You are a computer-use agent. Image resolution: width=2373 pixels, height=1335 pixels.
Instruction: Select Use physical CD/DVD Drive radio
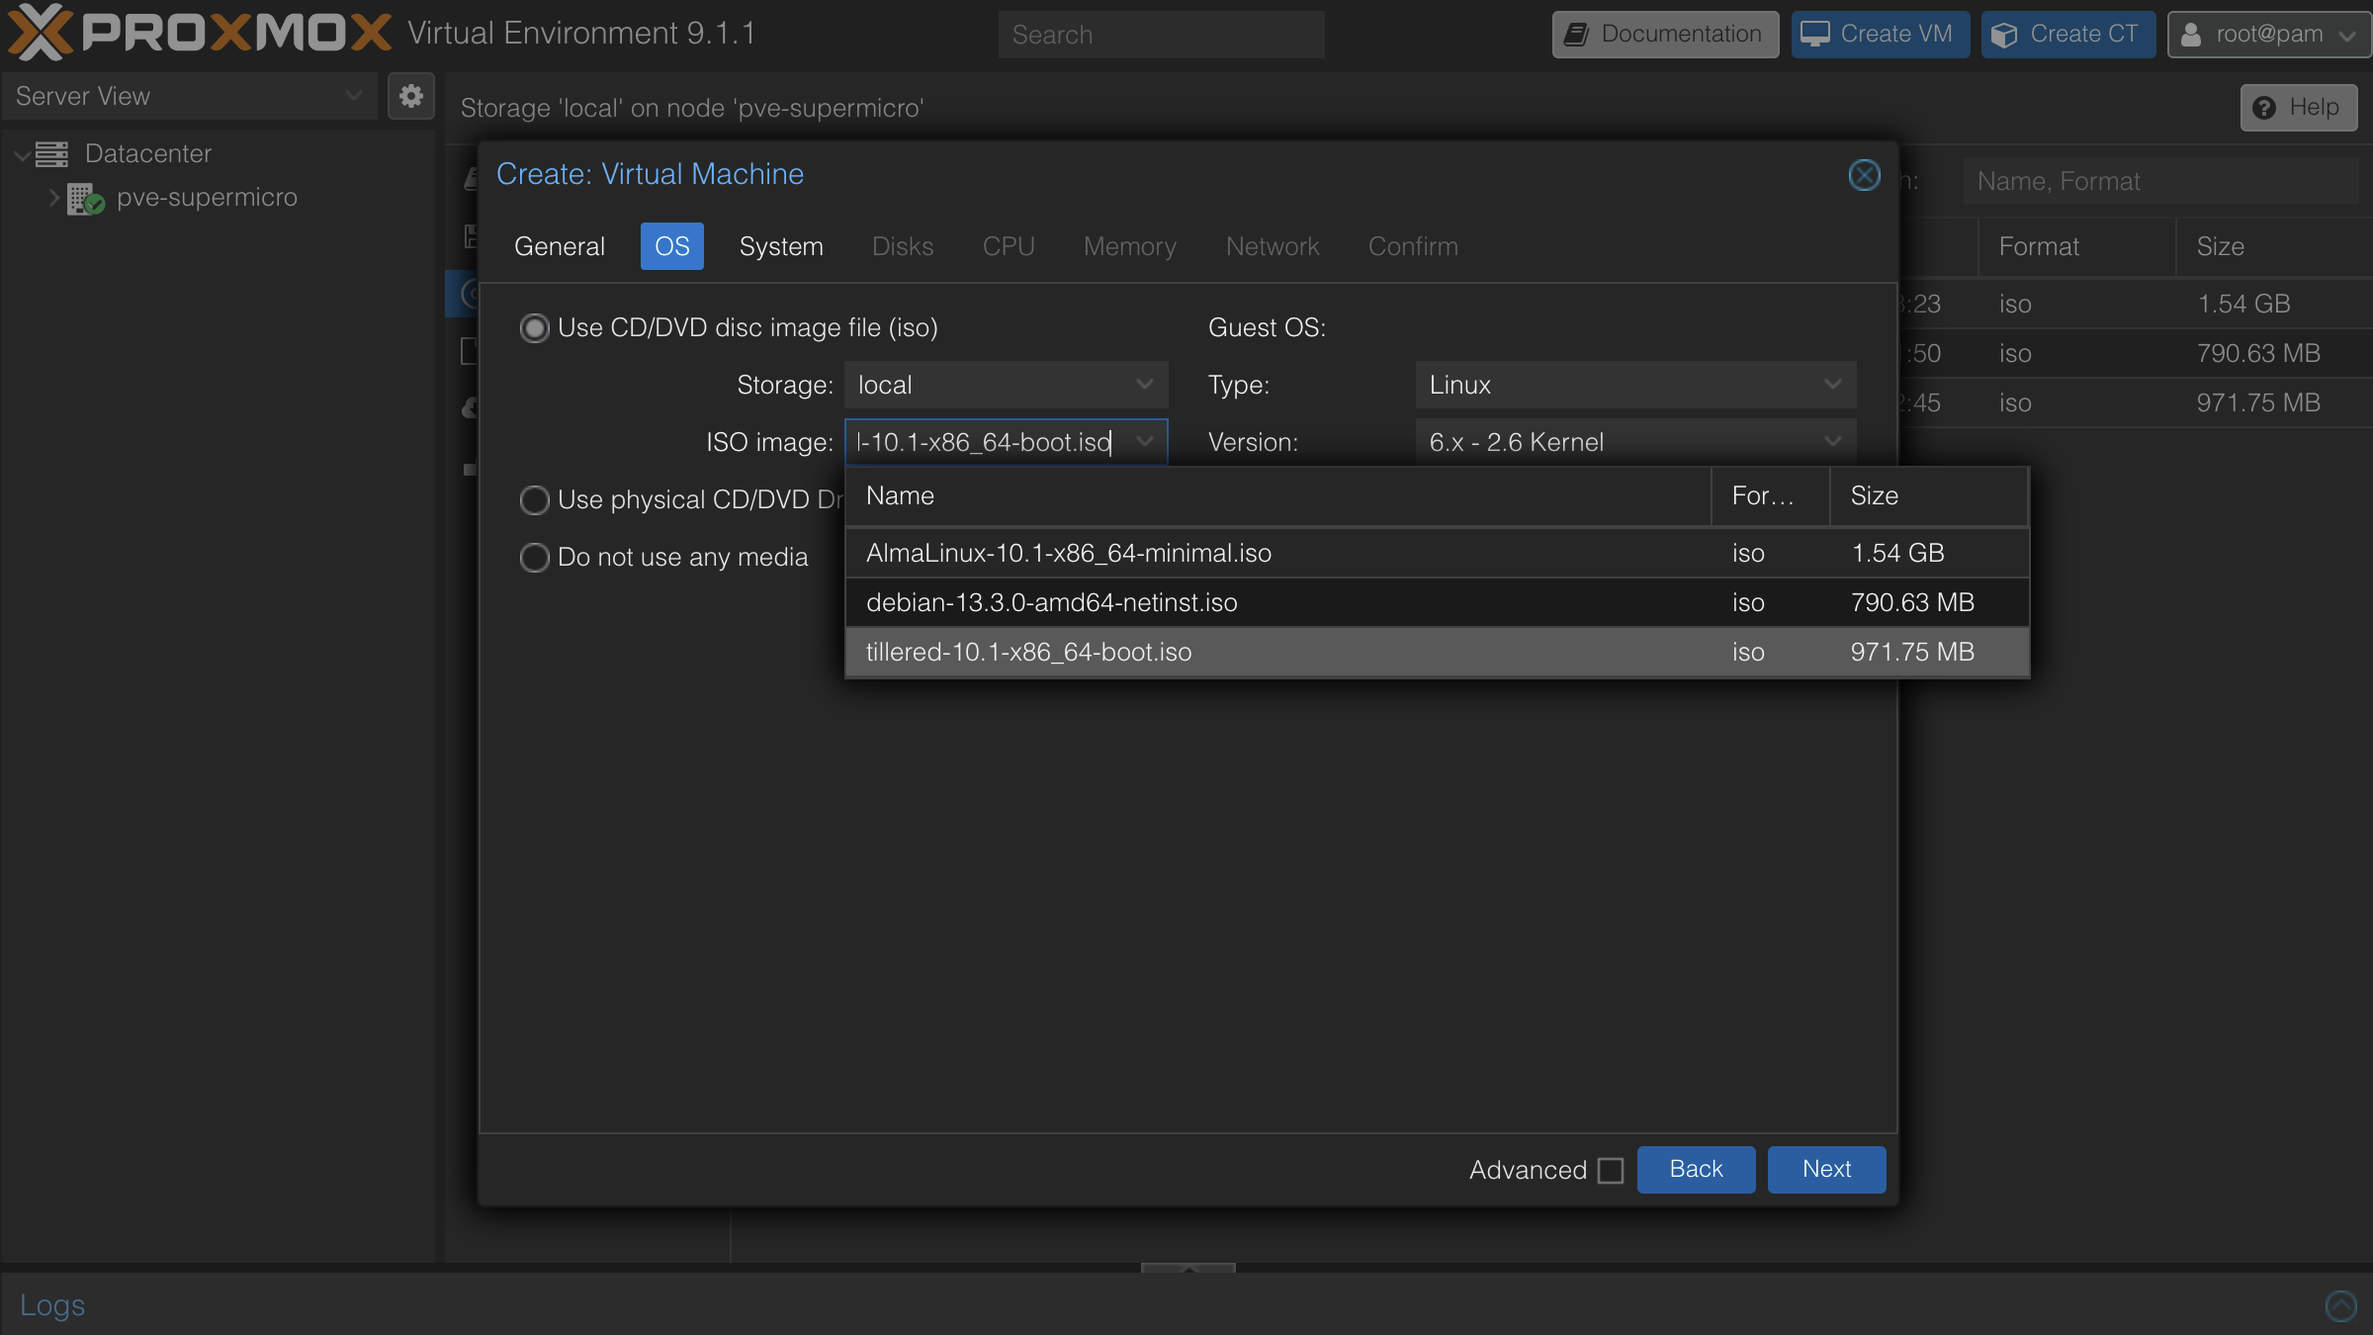pyautogui.click(x=534, y=500)
